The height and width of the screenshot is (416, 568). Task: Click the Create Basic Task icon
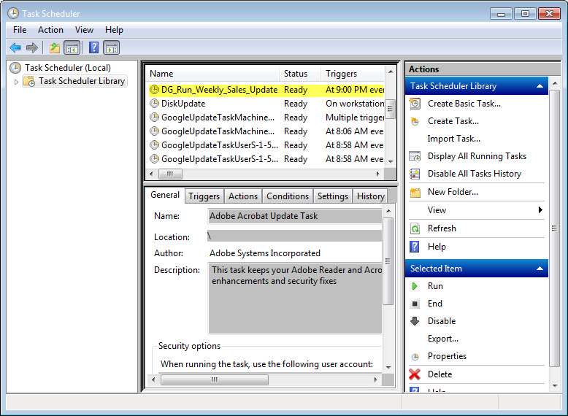pyautogui.click(x=415, y=104)
